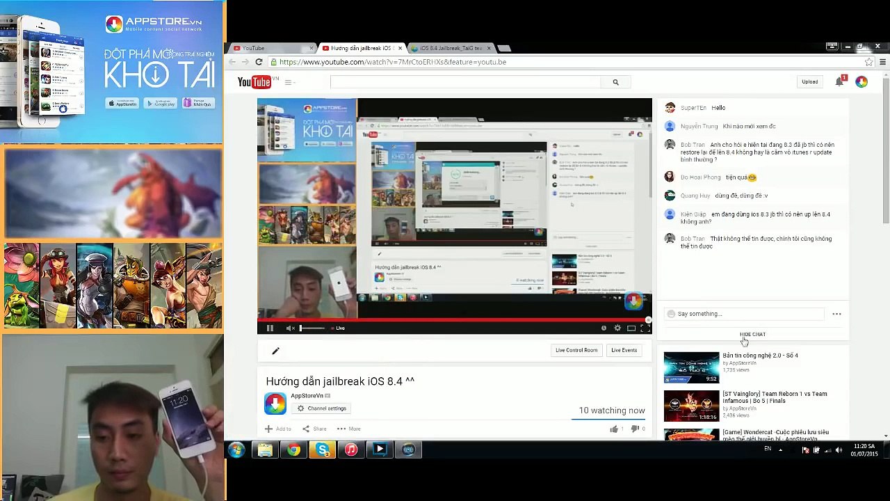This screenshot has height=501, width=890.
Task: Open the video player settings gear
Action: pyautogui.click(x=617, y=328)
